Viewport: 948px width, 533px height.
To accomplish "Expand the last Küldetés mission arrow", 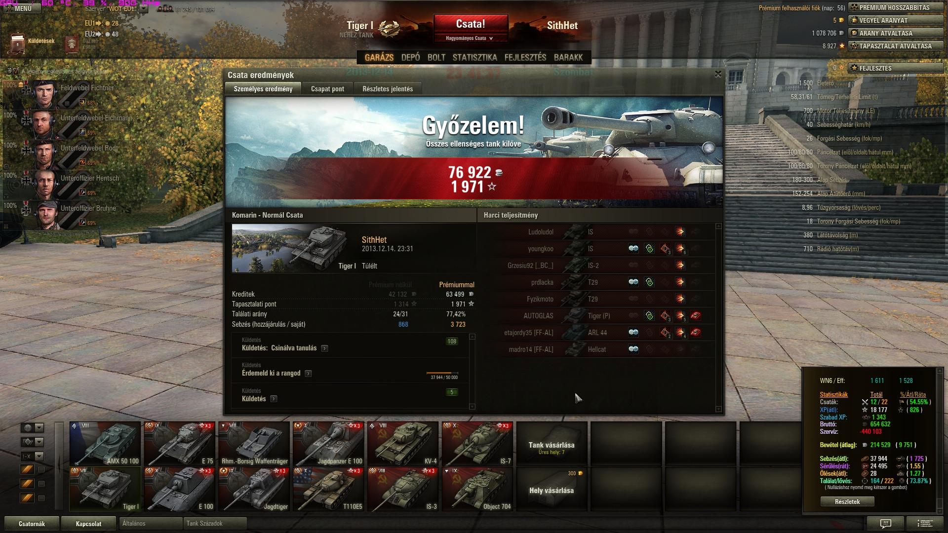I will click(x=274, y=399).
